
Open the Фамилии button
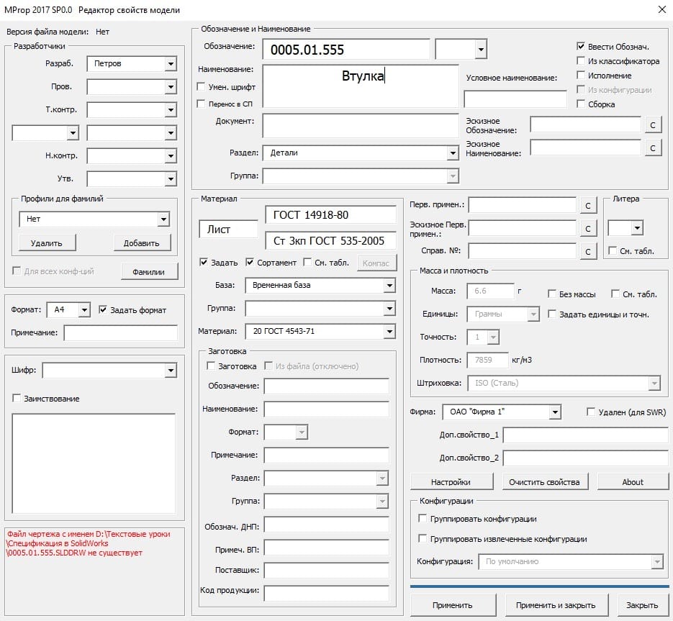coord(148,272)
